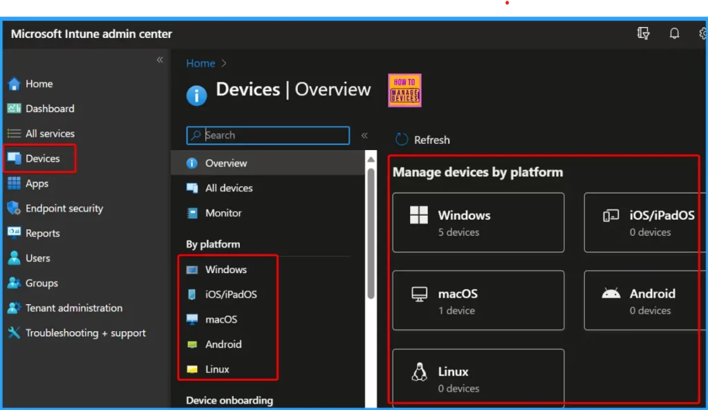This screenshot has height=410, width=708.
Task: Click the Monitor icon in the submenu
Action: tap(192, 213)
